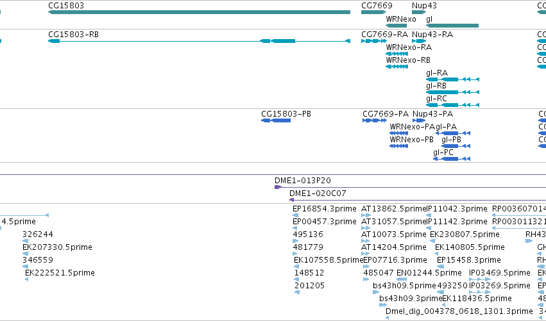Viewport: 546px width, 321px height.
Task: Click EST EP00457.3prime
Action: tap(325, 222)
